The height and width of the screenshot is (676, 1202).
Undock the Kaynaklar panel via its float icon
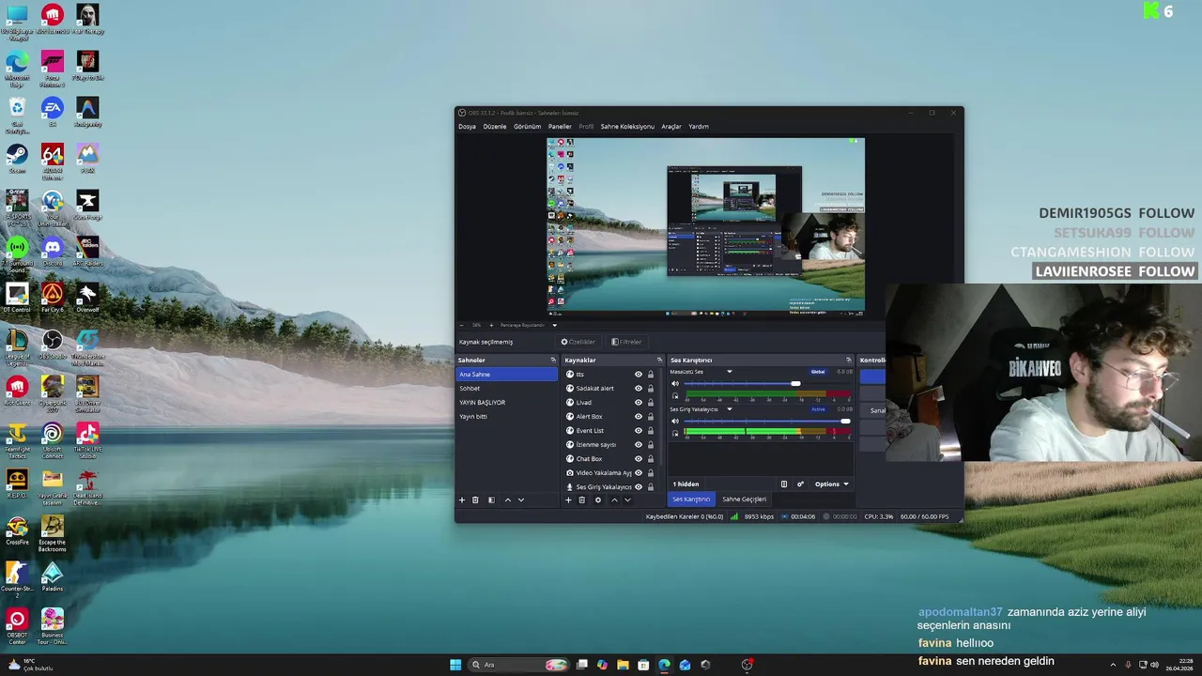pyautogui.click(x=659, y=360)
